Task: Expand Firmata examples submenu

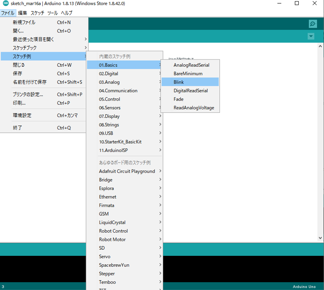Action: (124, 205)
